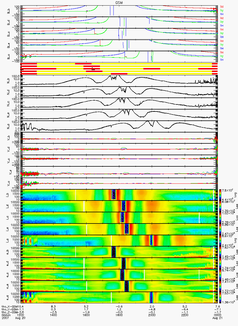The width and height of the screenshot is (238, 326).
Task: Click the e_a spectrogram color bar
Action: click(x=220, y=298)
